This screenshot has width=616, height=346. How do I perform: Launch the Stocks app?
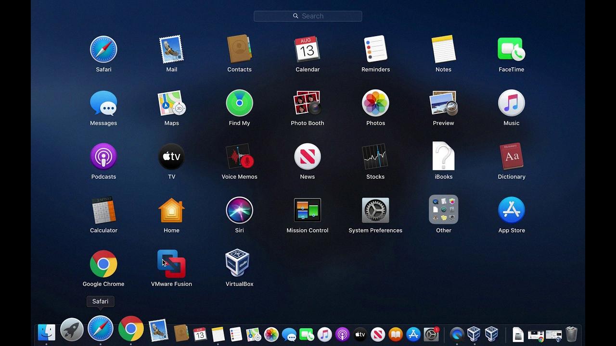pos(375,157)
